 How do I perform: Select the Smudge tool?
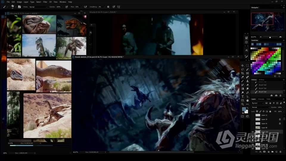(x=247, y=89)
